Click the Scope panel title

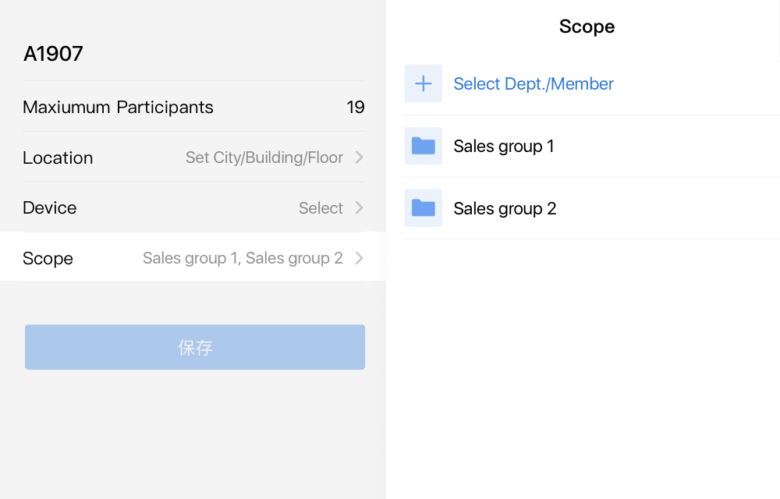pos(587,27)
